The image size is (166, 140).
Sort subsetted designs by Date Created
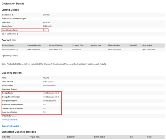click(99, 137)
